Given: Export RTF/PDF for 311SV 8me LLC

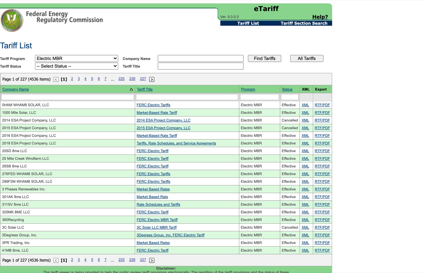Looking at the screenshot, I should pos(322,205).
